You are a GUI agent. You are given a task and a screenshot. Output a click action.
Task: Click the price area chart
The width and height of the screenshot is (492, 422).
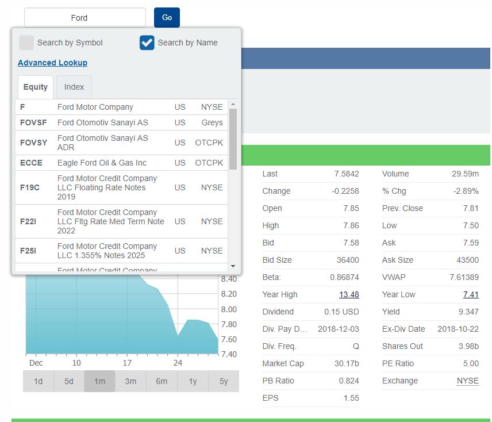tap(122, 314)
